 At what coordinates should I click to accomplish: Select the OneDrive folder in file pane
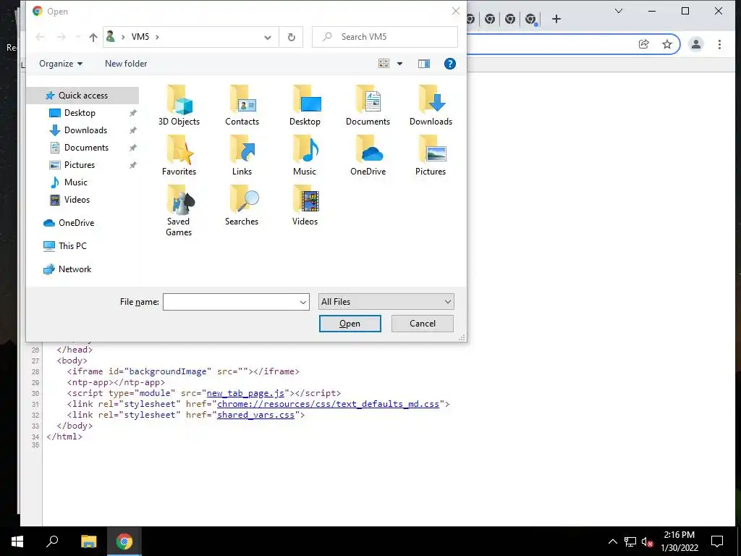click(x=368, y=156)
